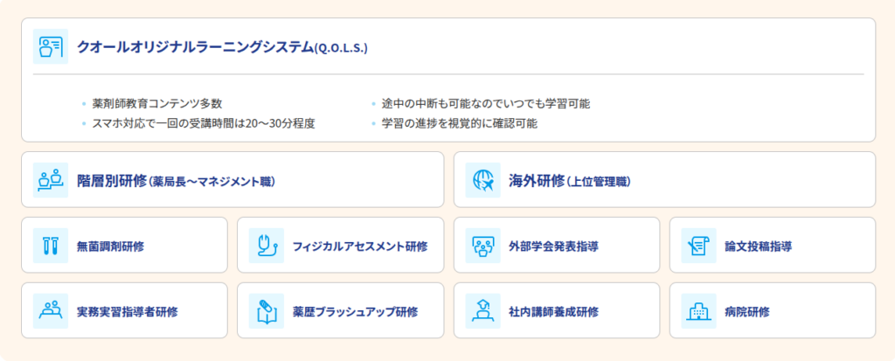Click スマホ対応で一回の受講時間 bullet text
Image resolution: width=895 pixels, height=361 pixels.
pyautogui.click(x=204, y=123)
